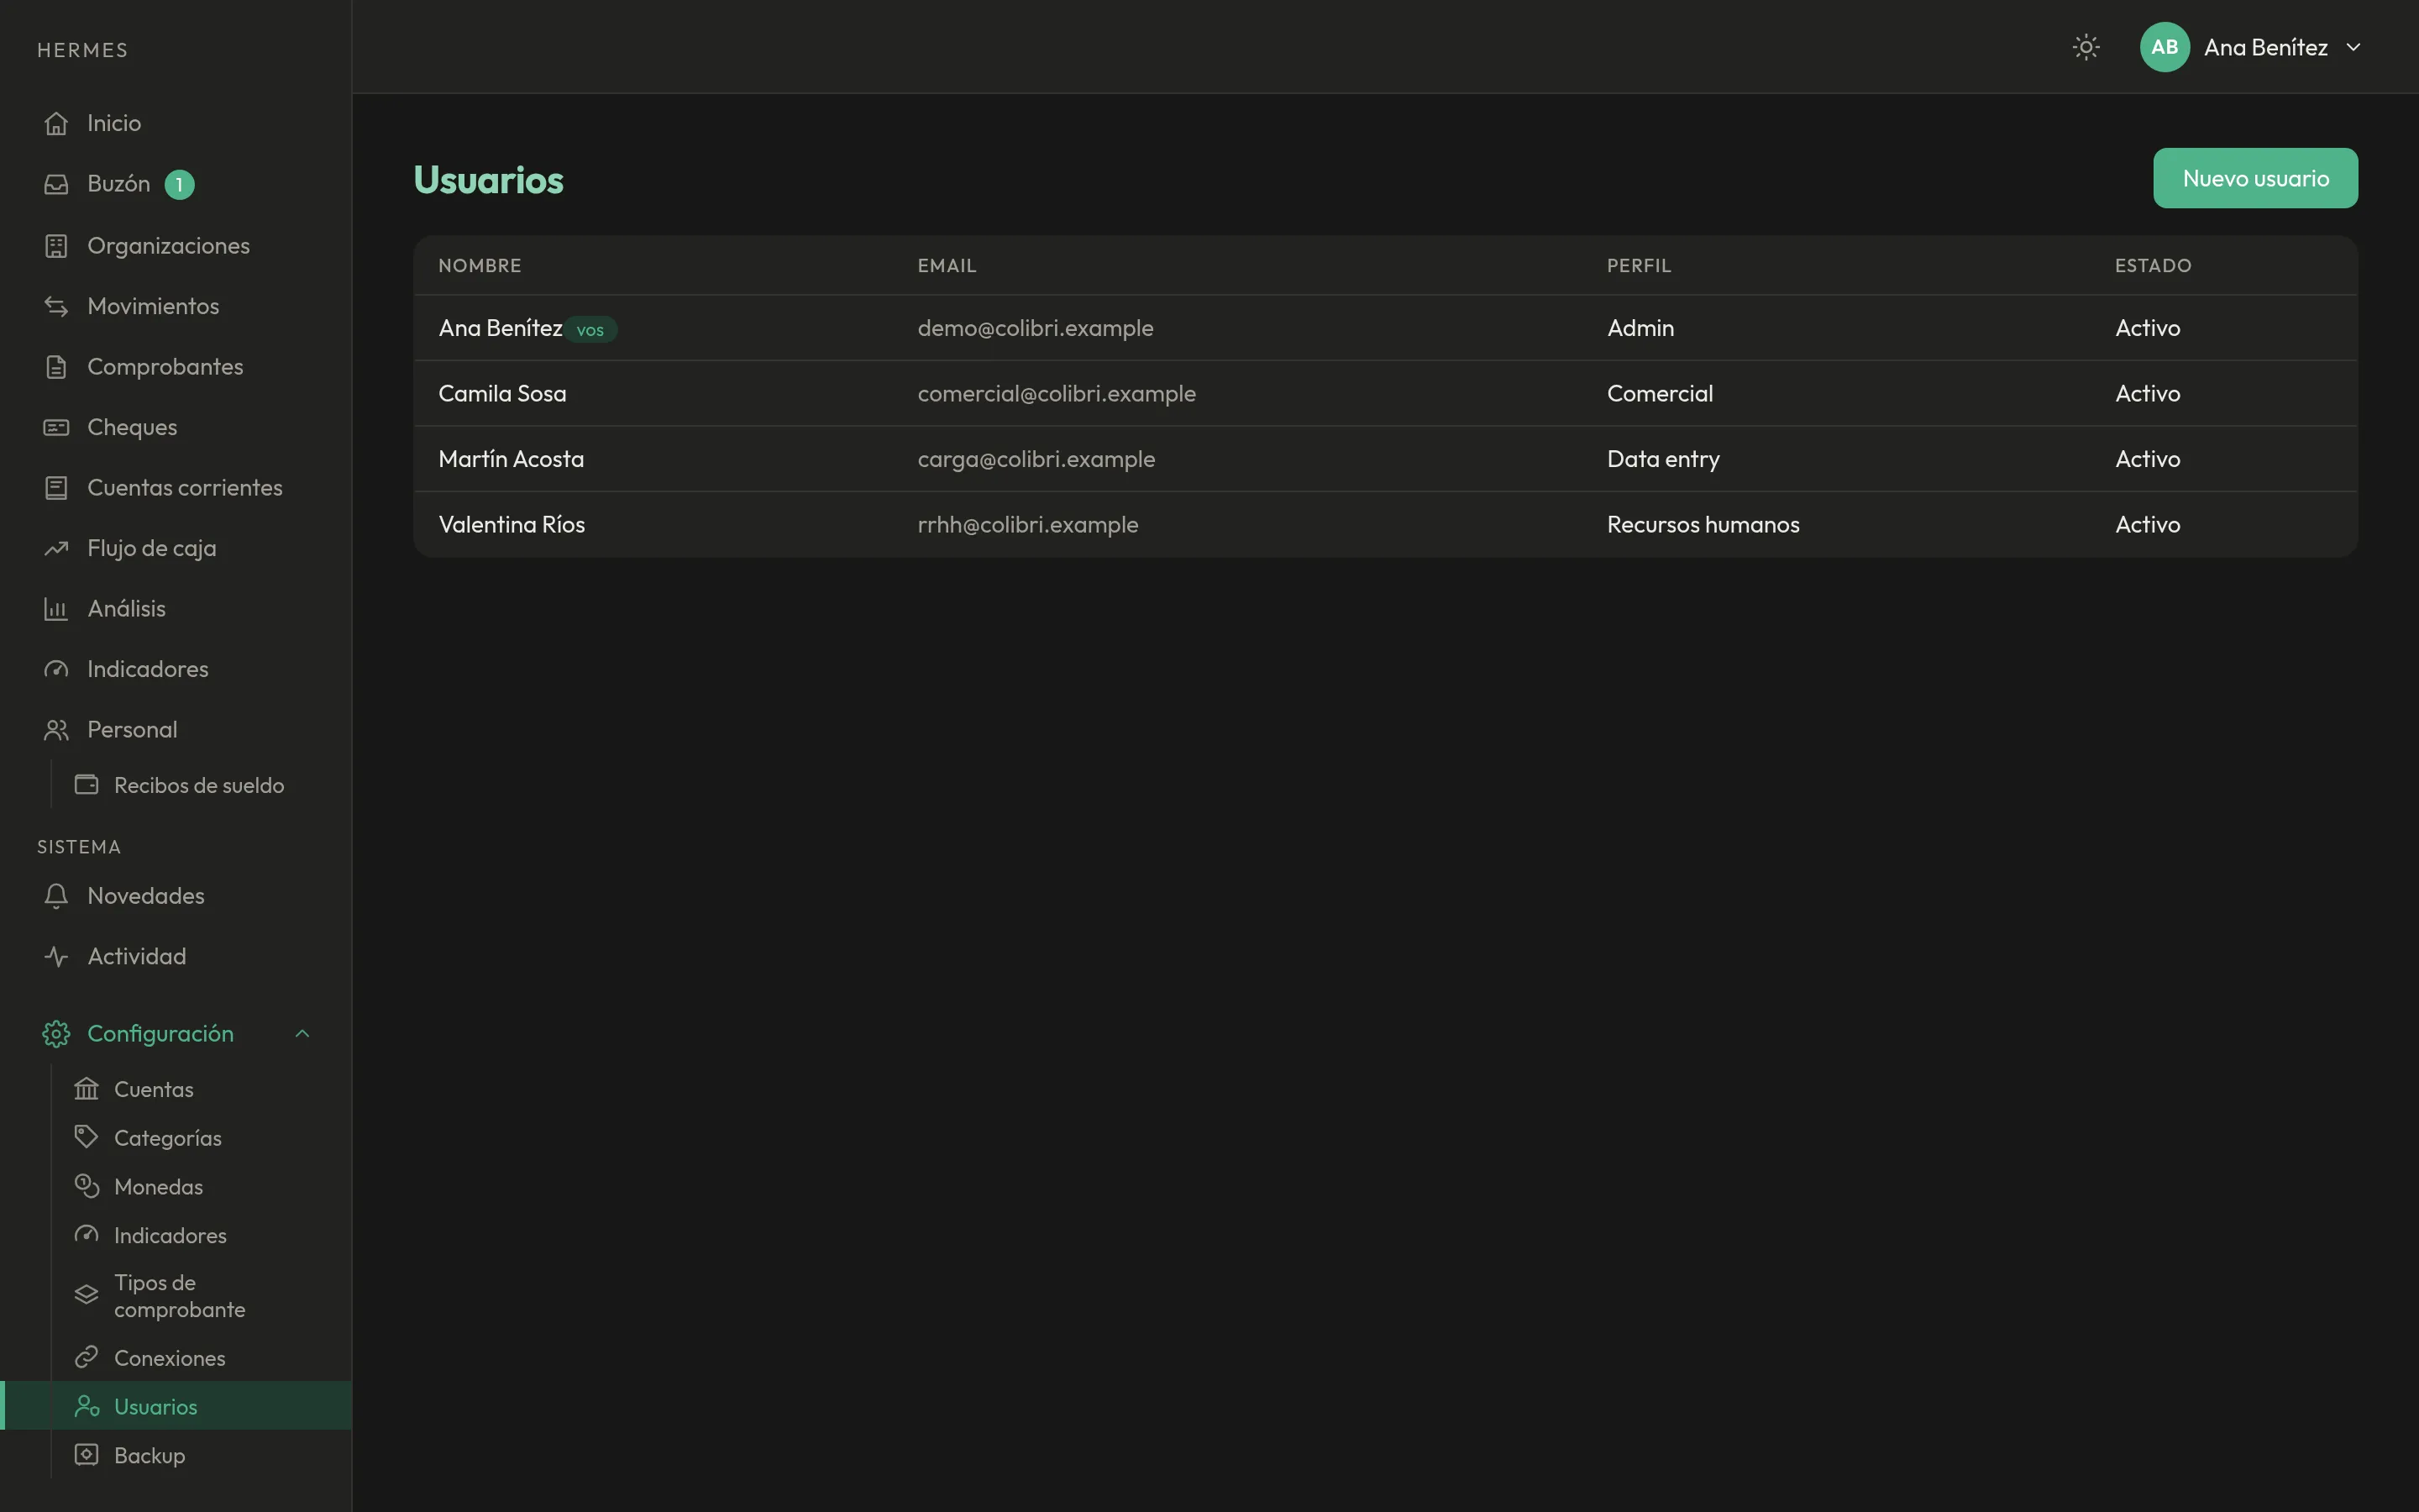The image size is (2419, 1512).
Task: Click the Actividad pulse icon
Action: point(56,957)
